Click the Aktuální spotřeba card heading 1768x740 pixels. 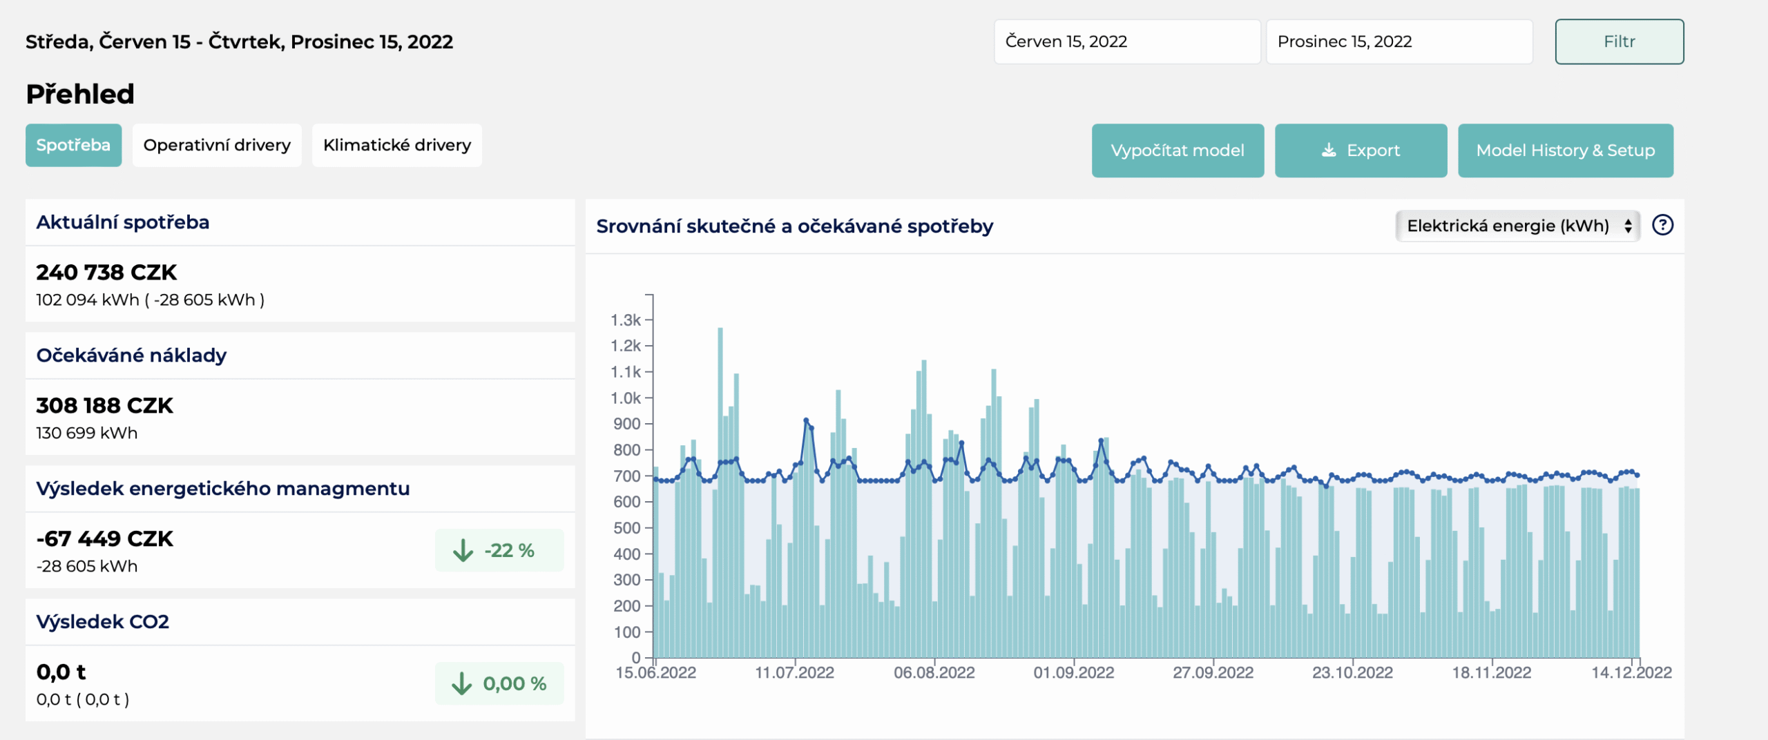click(123, 222)
